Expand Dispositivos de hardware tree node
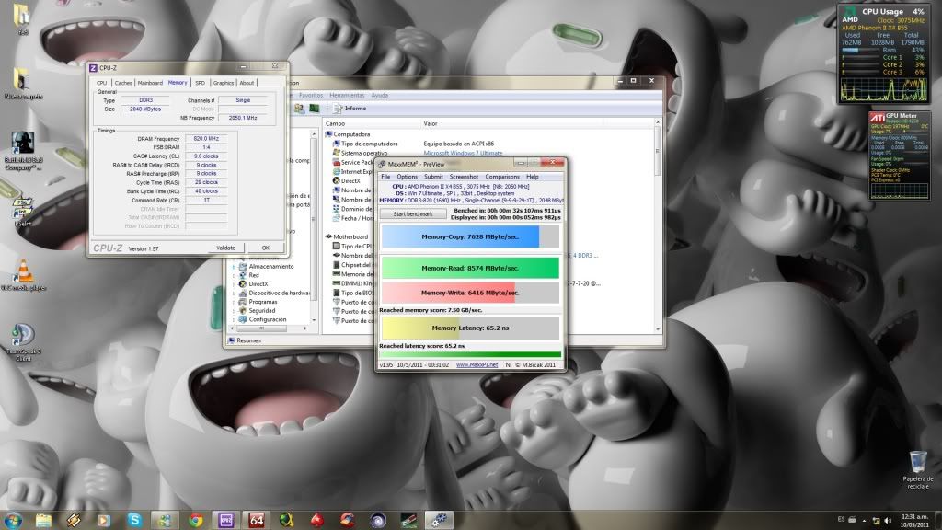The width and height of the screenshot is (942, 530). [235, 294]
